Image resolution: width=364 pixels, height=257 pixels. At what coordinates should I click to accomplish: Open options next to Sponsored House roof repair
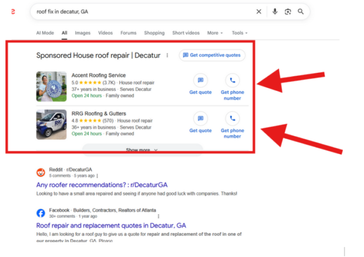[167, 55]
